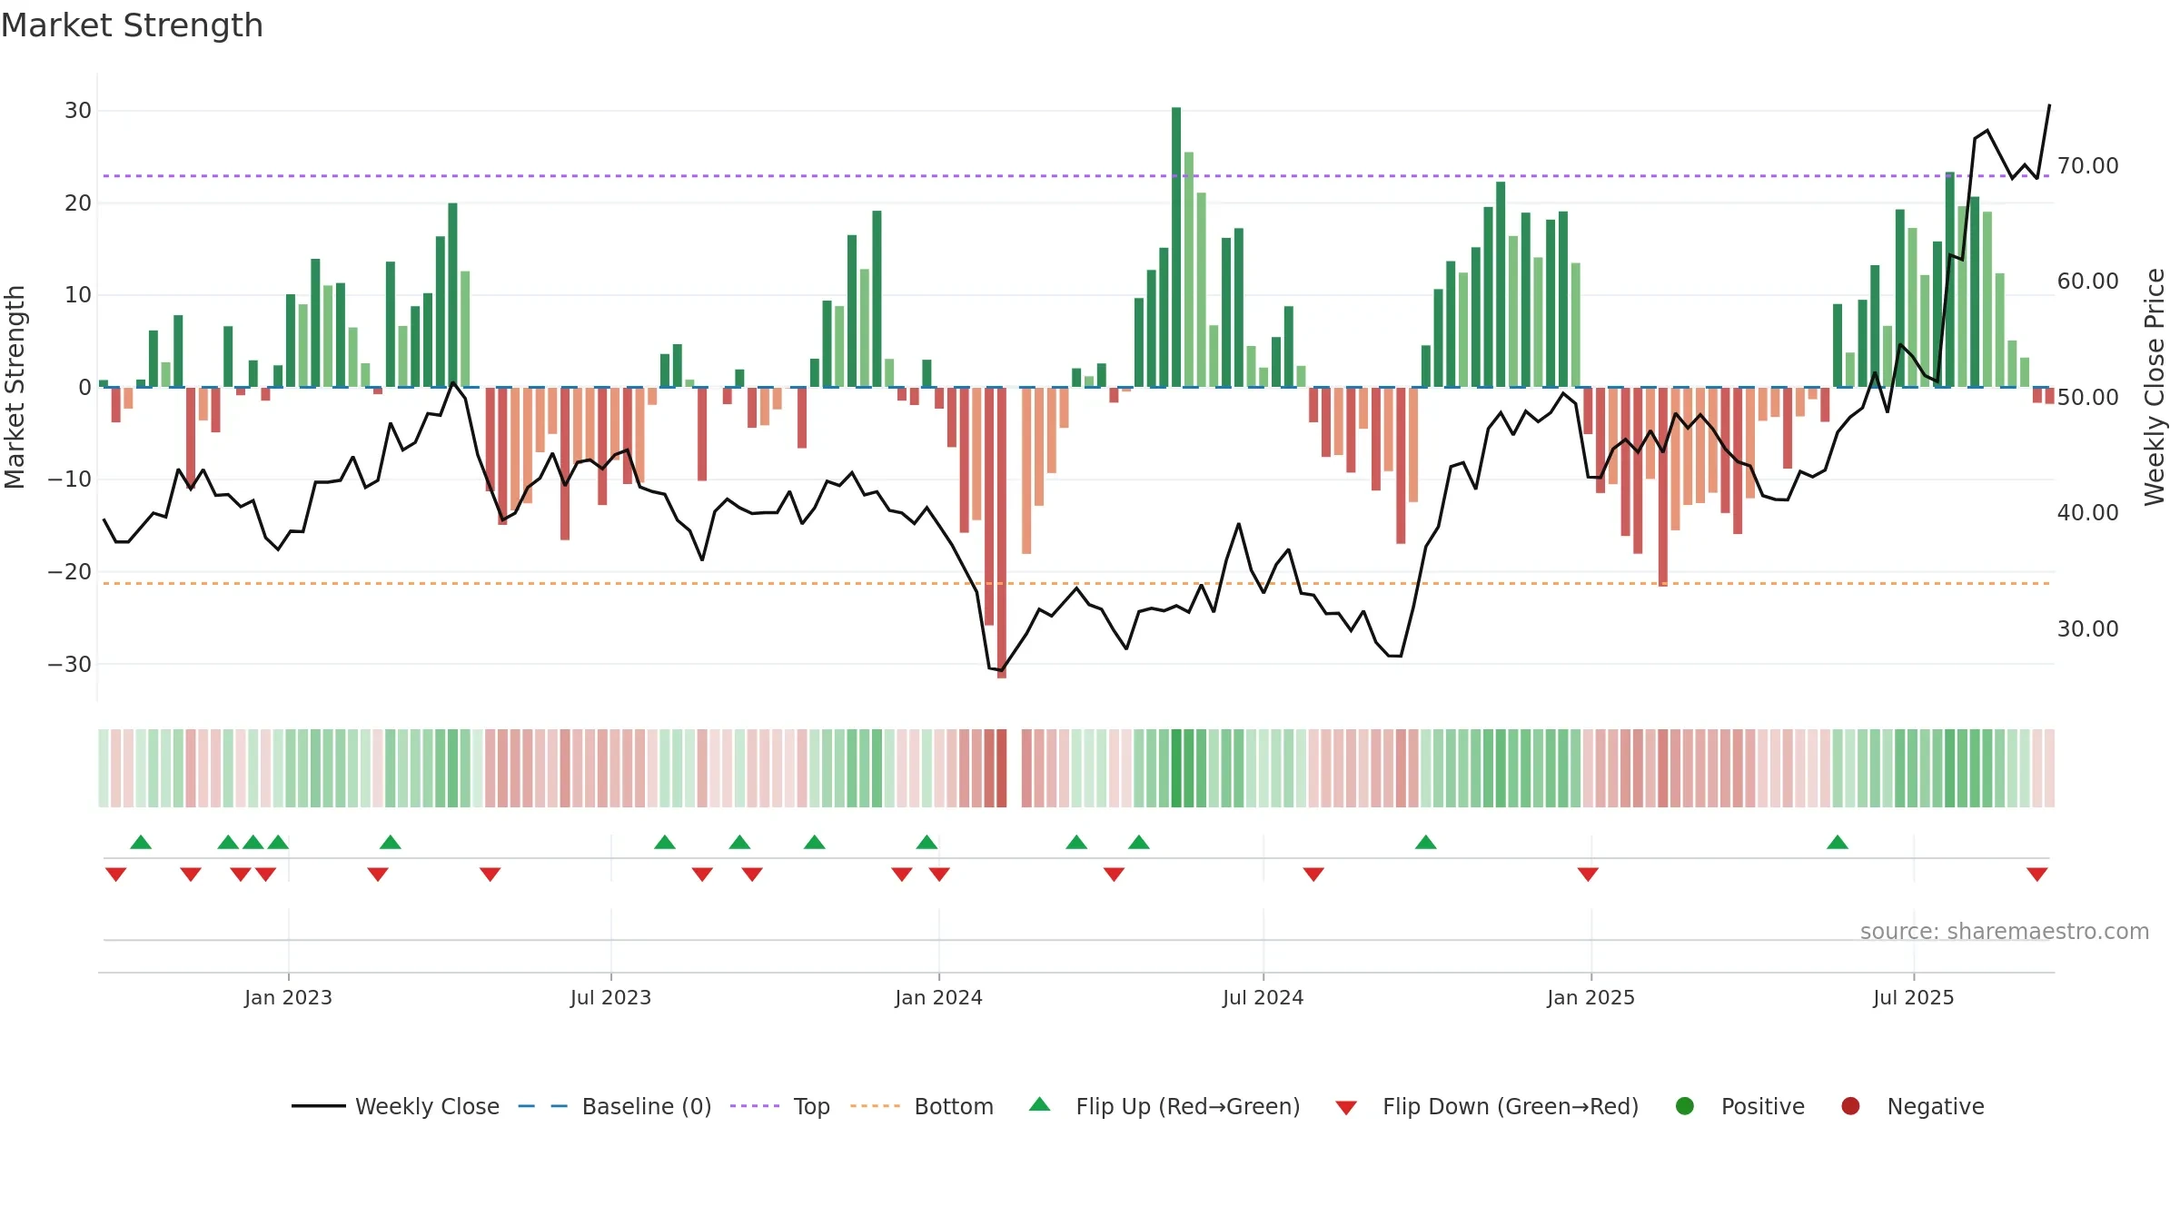
Task: Click the Jan 2023 axis tick label
Action: pos(288,997)
